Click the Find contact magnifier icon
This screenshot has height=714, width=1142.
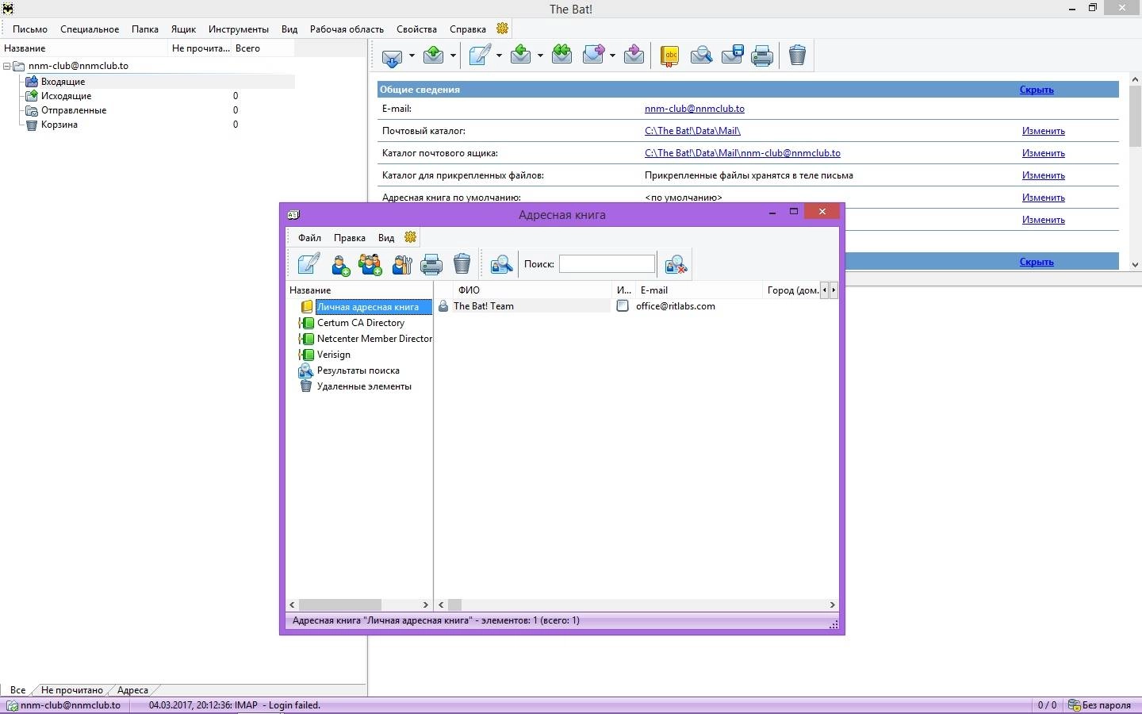(501, 264)
